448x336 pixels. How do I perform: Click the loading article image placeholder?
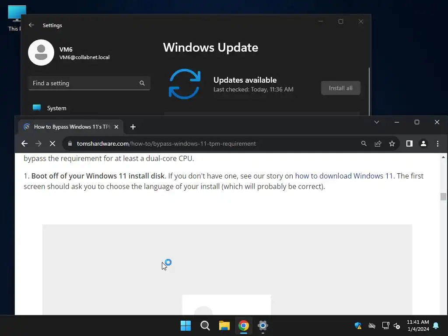227,269
